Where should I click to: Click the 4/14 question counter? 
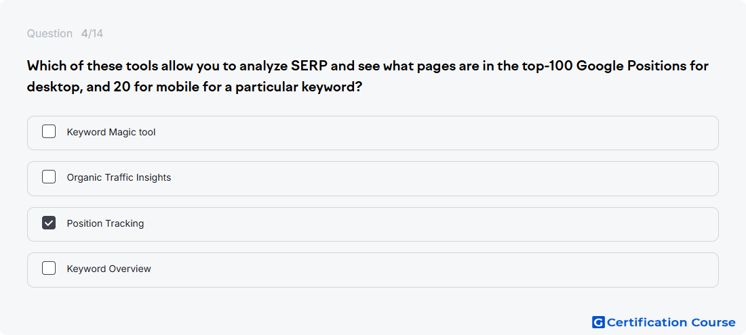click(x=92, y=34)
